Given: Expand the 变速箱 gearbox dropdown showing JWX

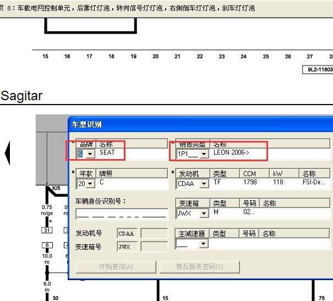Looking at the screenshot, I should (x=204, y=214).
